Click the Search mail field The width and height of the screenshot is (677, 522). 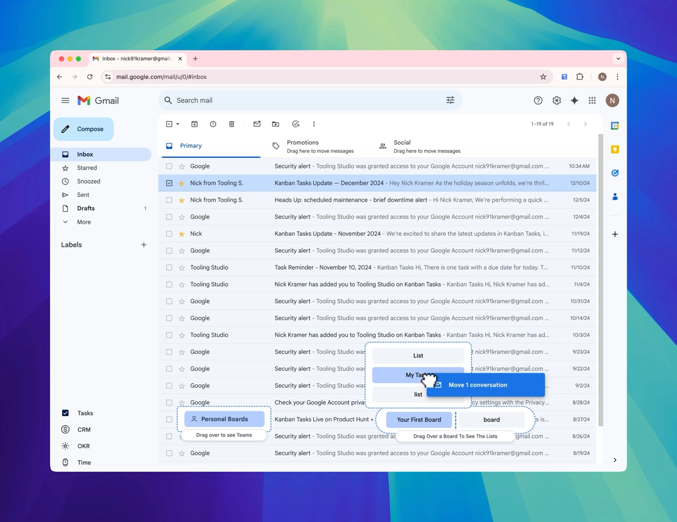[309, 100]
